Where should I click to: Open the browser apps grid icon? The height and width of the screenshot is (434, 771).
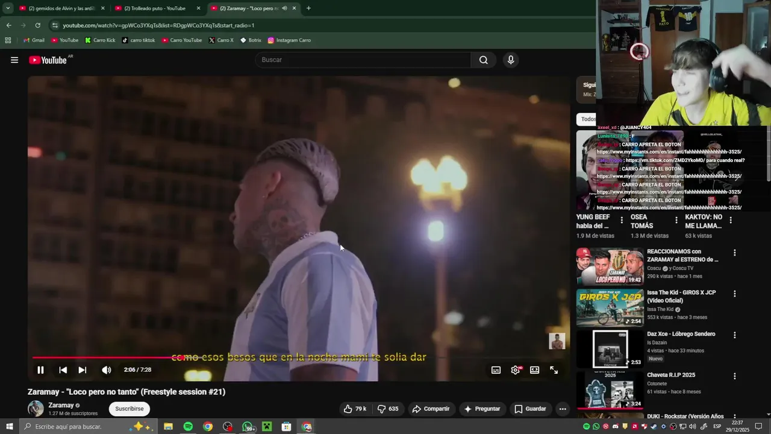tap(8, 40)
